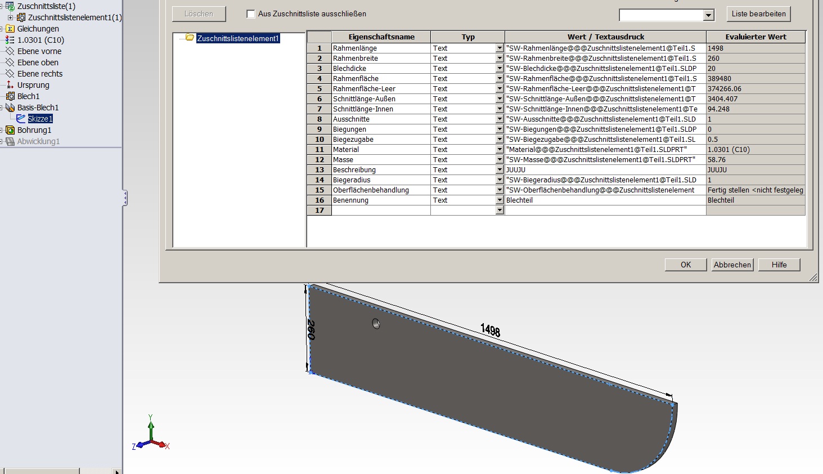Click the 1.0301 (C10) material icon
Screen dimensions: 823x474
tap(10, 40)
